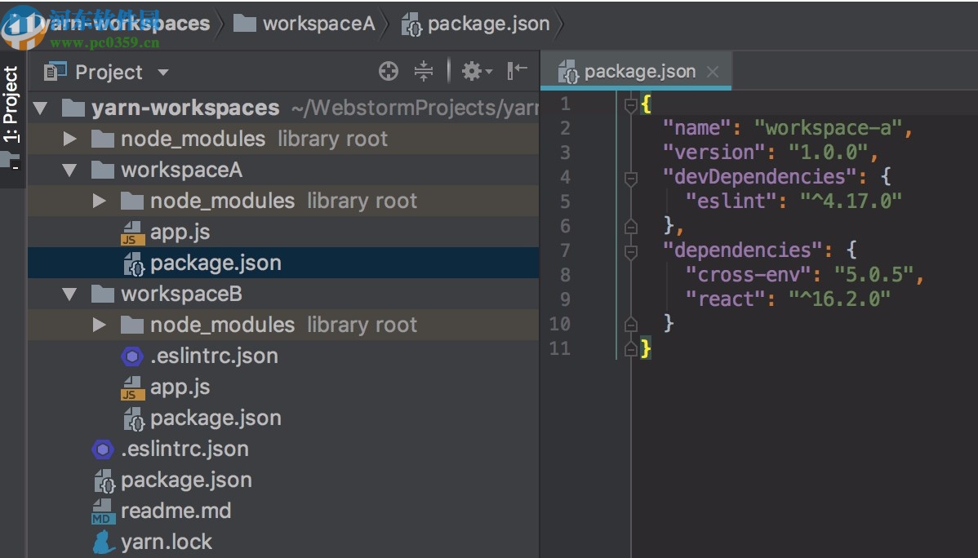
Task: Collapse the workspaceB folder
Action: [x=69, y=294]
